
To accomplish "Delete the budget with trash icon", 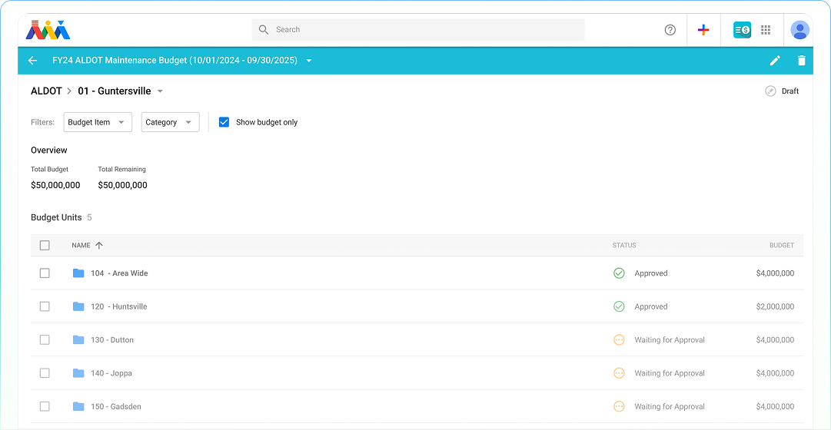I will [801, 61].
